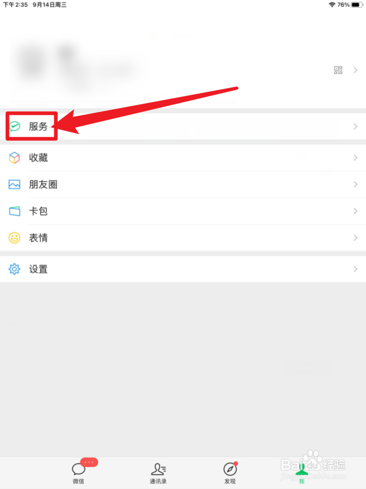Expand the 收藏 row chevron
The image size is (366, 489).
tap(356, 158)
